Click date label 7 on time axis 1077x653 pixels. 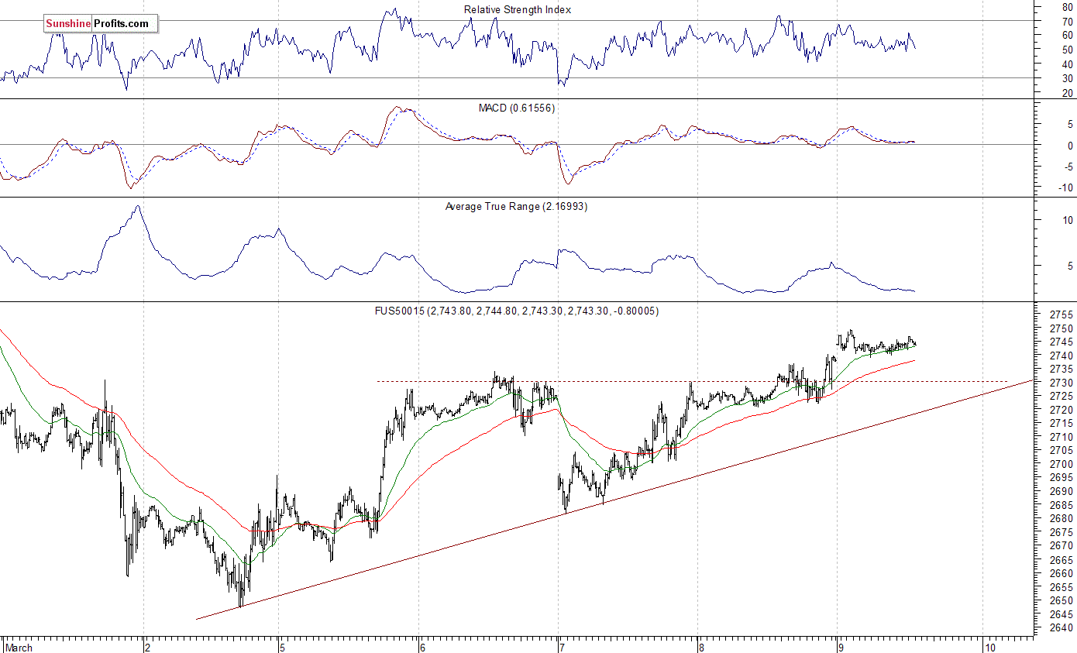click(562, 647)
